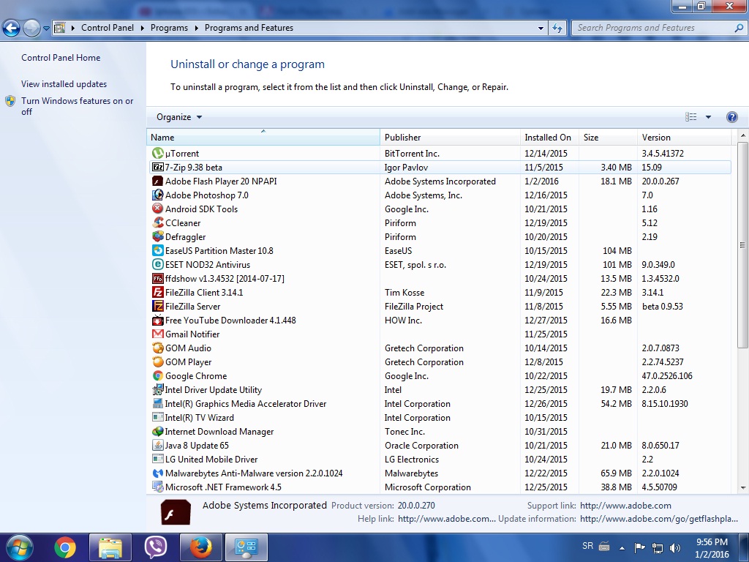The image size is (749, 562).
Task: Click the volume speaker tray icon
Action: [675, 547]
